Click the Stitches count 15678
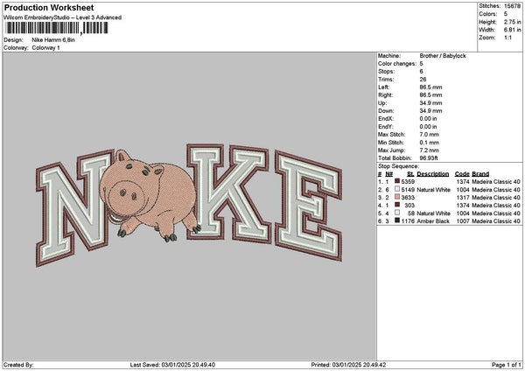 (512, 6)
